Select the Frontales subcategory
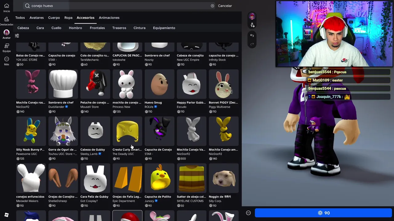This screenshot has height=221, width=394. point(97,28)
